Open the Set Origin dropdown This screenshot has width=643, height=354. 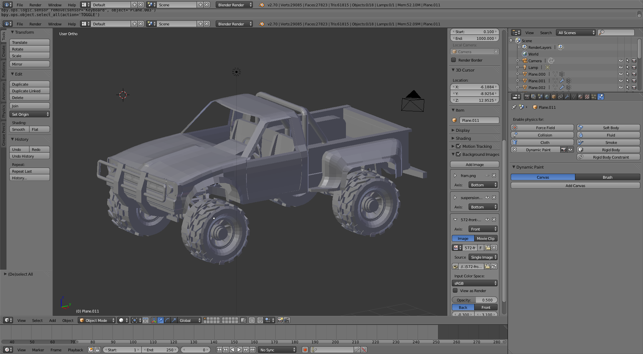point(30,114)
